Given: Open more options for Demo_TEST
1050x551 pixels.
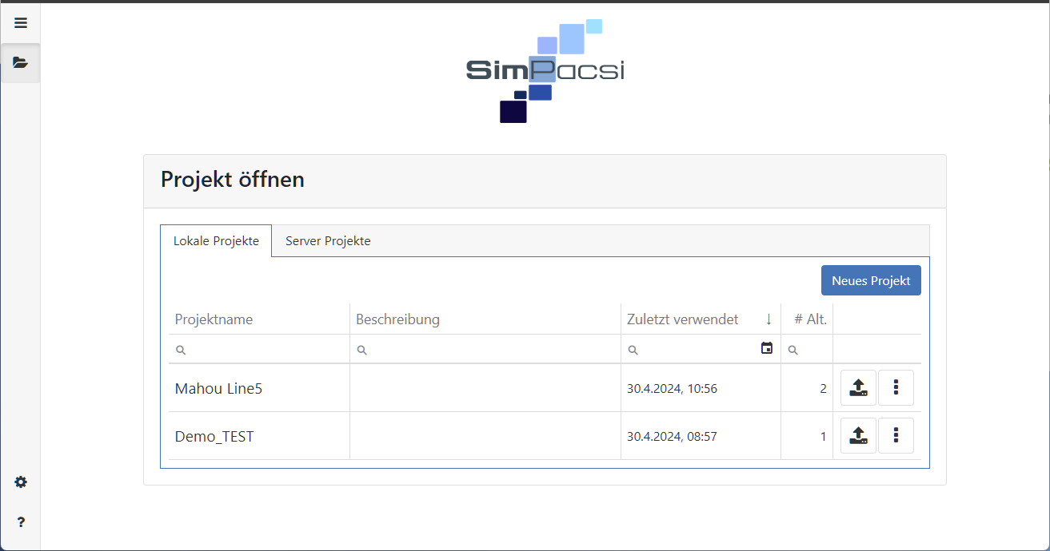Looking at the screenshot, I should click(x=896, y=436).
